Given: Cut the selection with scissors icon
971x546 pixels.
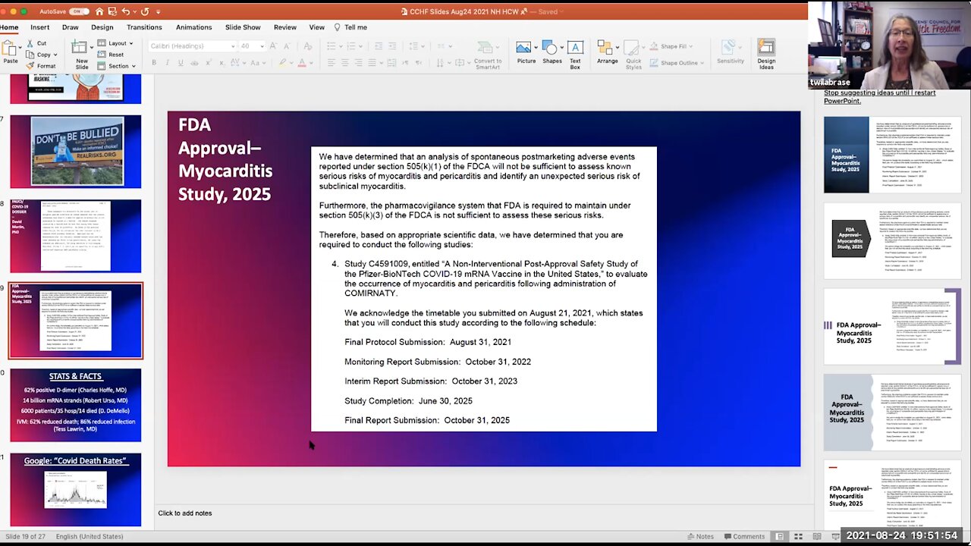Looking at the screenshot, I should 36,43.
